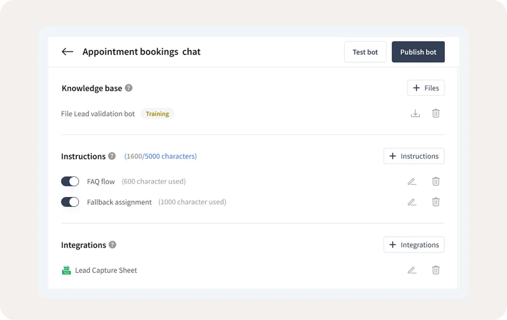Image resolution: width=507 pixels, height=320 pixels.
Task: Click the Lead Capture Sheet spreadsheet icon
Action: [x=66, y=270]
